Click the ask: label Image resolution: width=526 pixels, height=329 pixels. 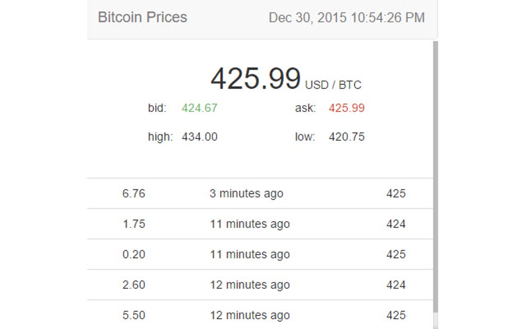coord(304,108)
